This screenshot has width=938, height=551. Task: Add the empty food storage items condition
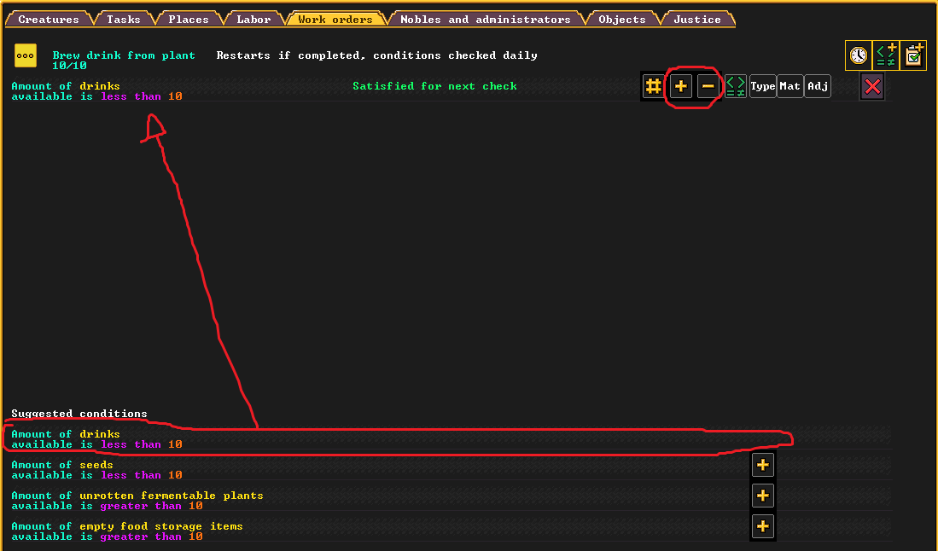point(763,526)
